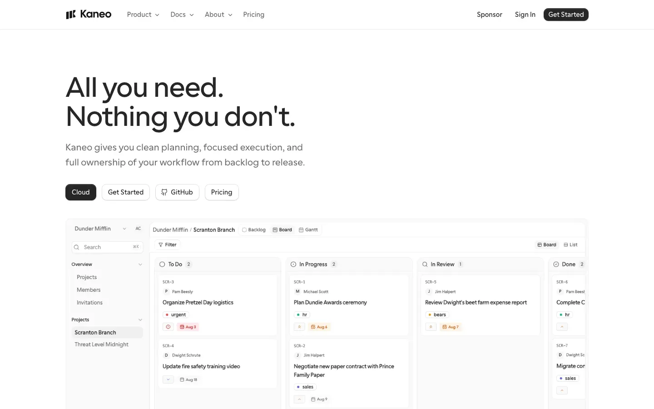Switch to the List view toggle
654x409 pixels.
[x=570, y=244]
